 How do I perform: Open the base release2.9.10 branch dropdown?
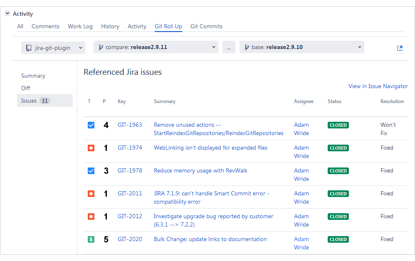click(x=302, y=47)
